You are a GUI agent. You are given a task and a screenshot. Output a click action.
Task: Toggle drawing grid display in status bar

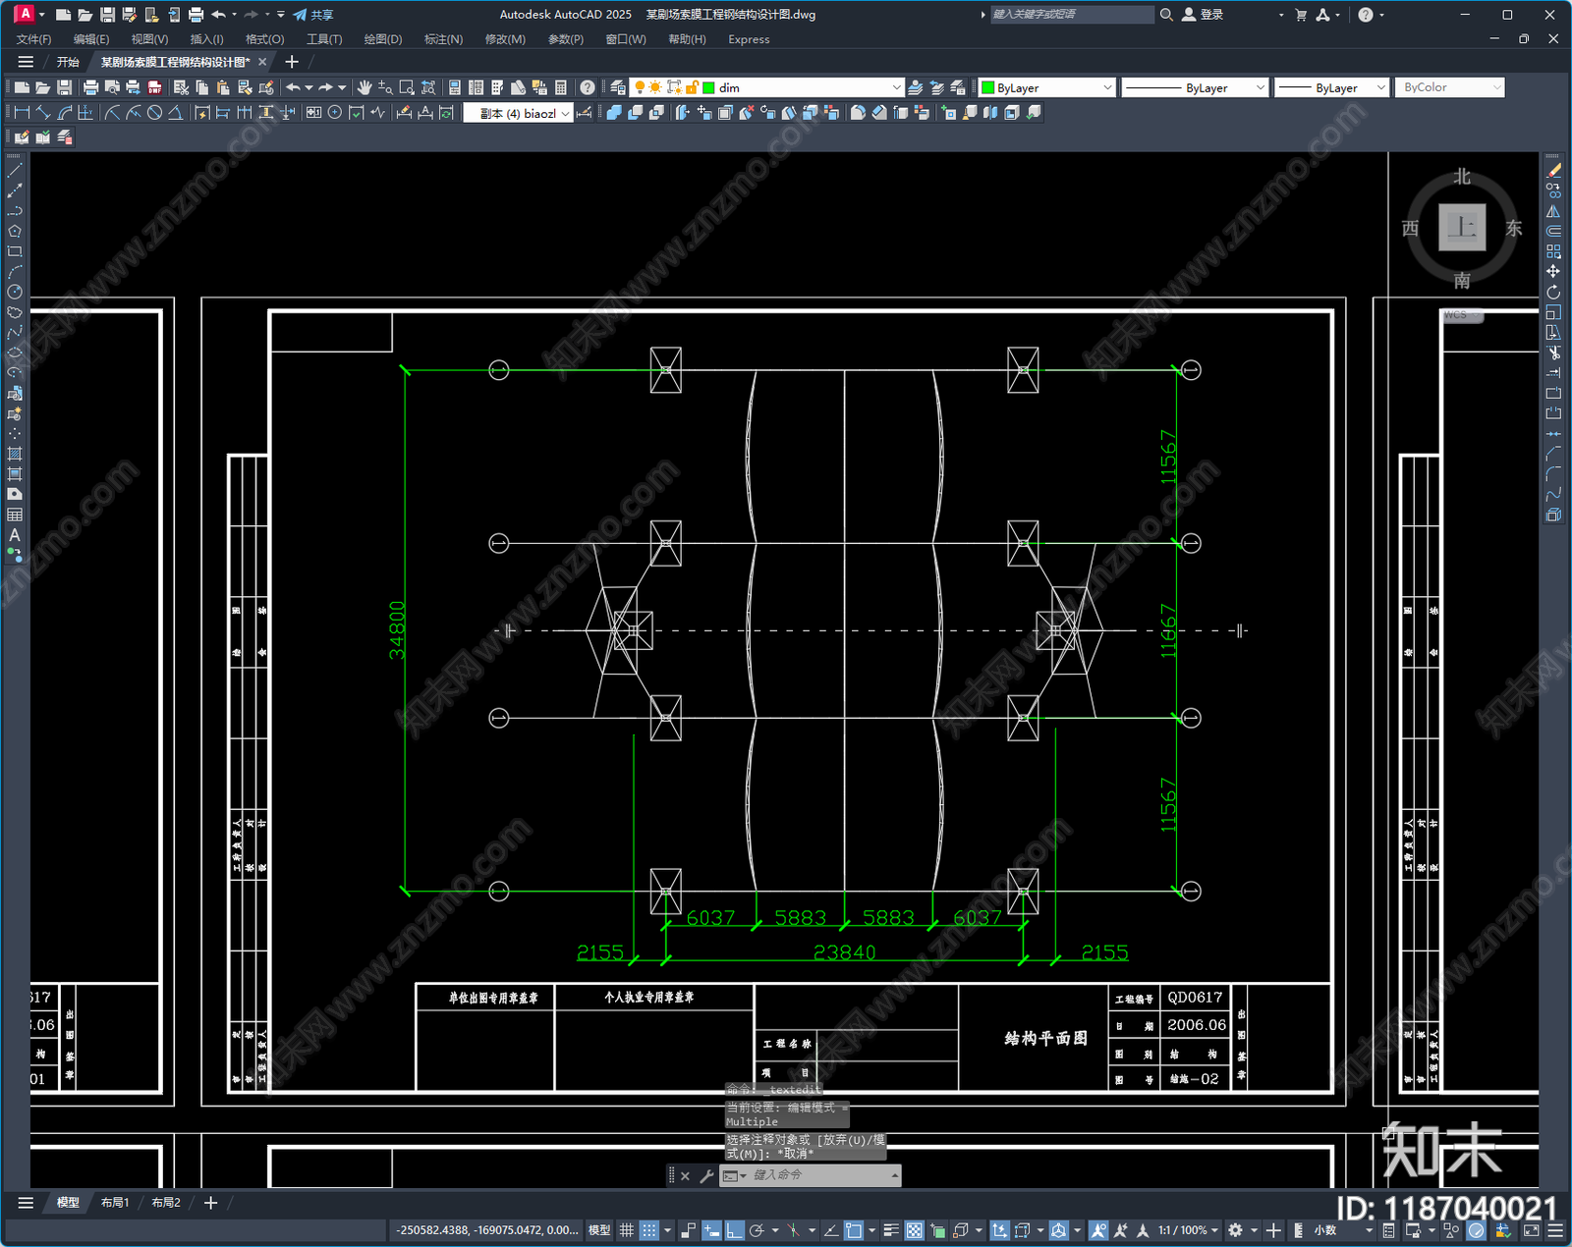[x=626, y=1230]
